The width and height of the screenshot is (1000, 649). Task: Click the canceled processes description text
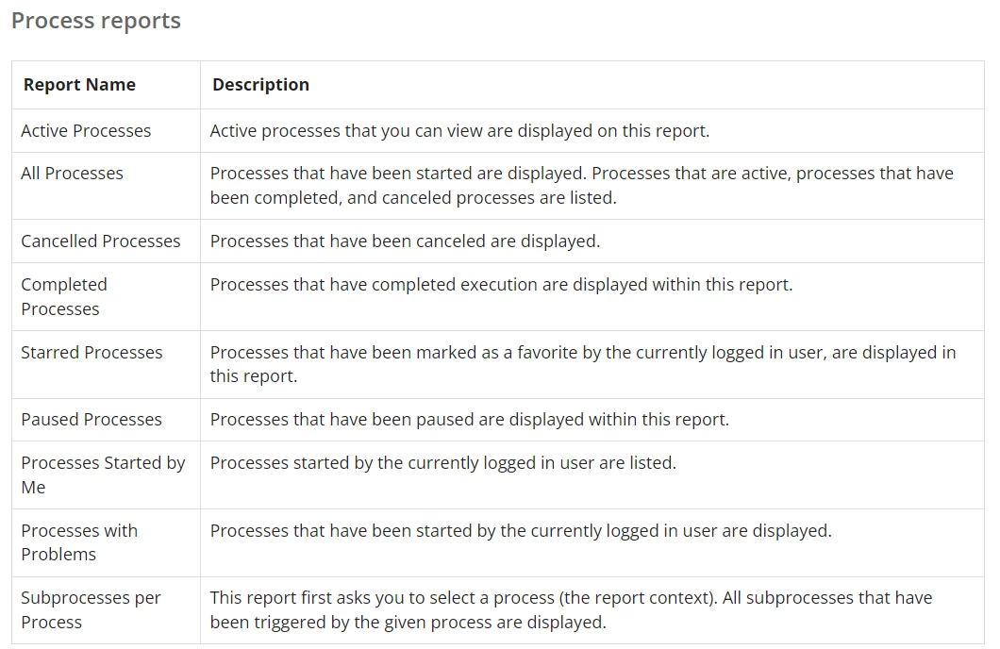[x=405, y=241]
